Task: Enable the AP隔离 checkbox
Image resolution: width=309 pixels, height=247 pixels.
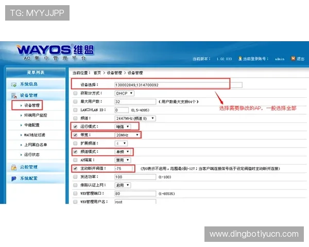Action: [75, 160]
